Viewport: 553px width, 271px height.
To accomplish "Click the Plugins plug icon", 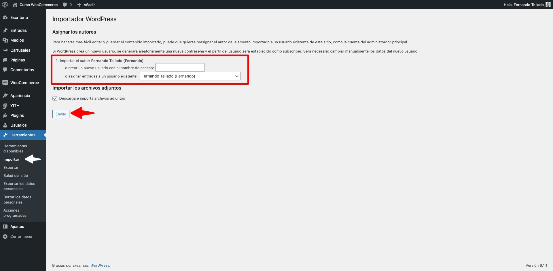I will click(5, 115).
